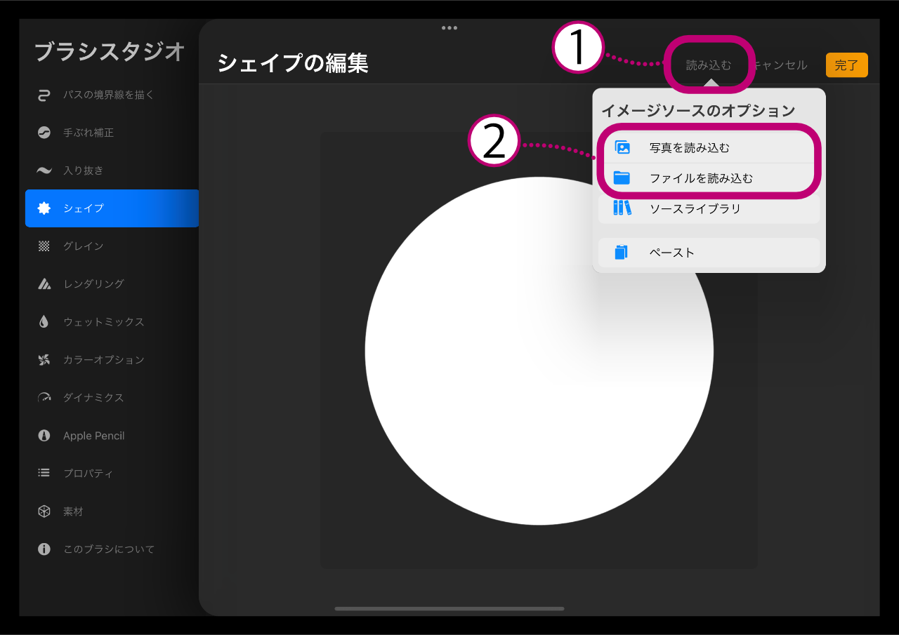Open the パスの境界線を描く settings tab
Viewport: 899px width, 635px height.
pyautogui.click(x=112, y=95)
